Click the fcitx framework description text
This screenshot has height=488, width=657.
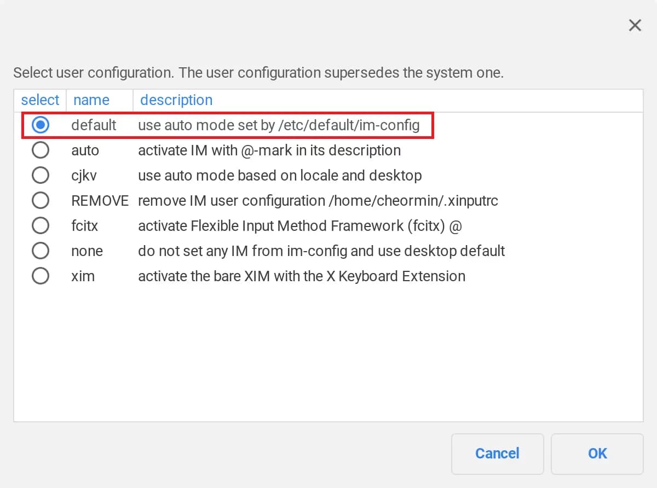point(301,225)
